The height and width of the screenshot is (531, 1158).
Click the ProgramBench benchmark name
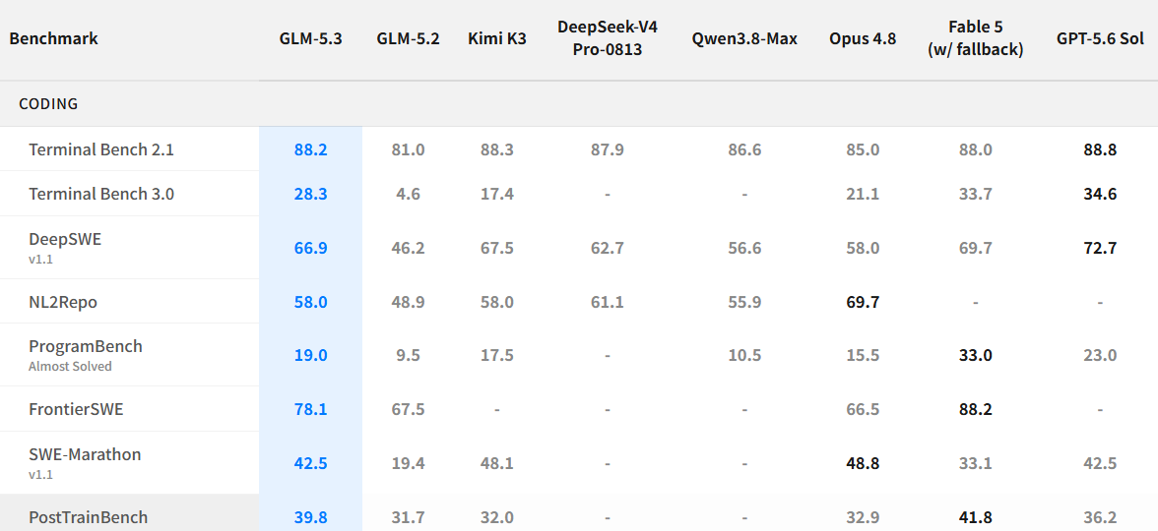click(x=86, y=346)
